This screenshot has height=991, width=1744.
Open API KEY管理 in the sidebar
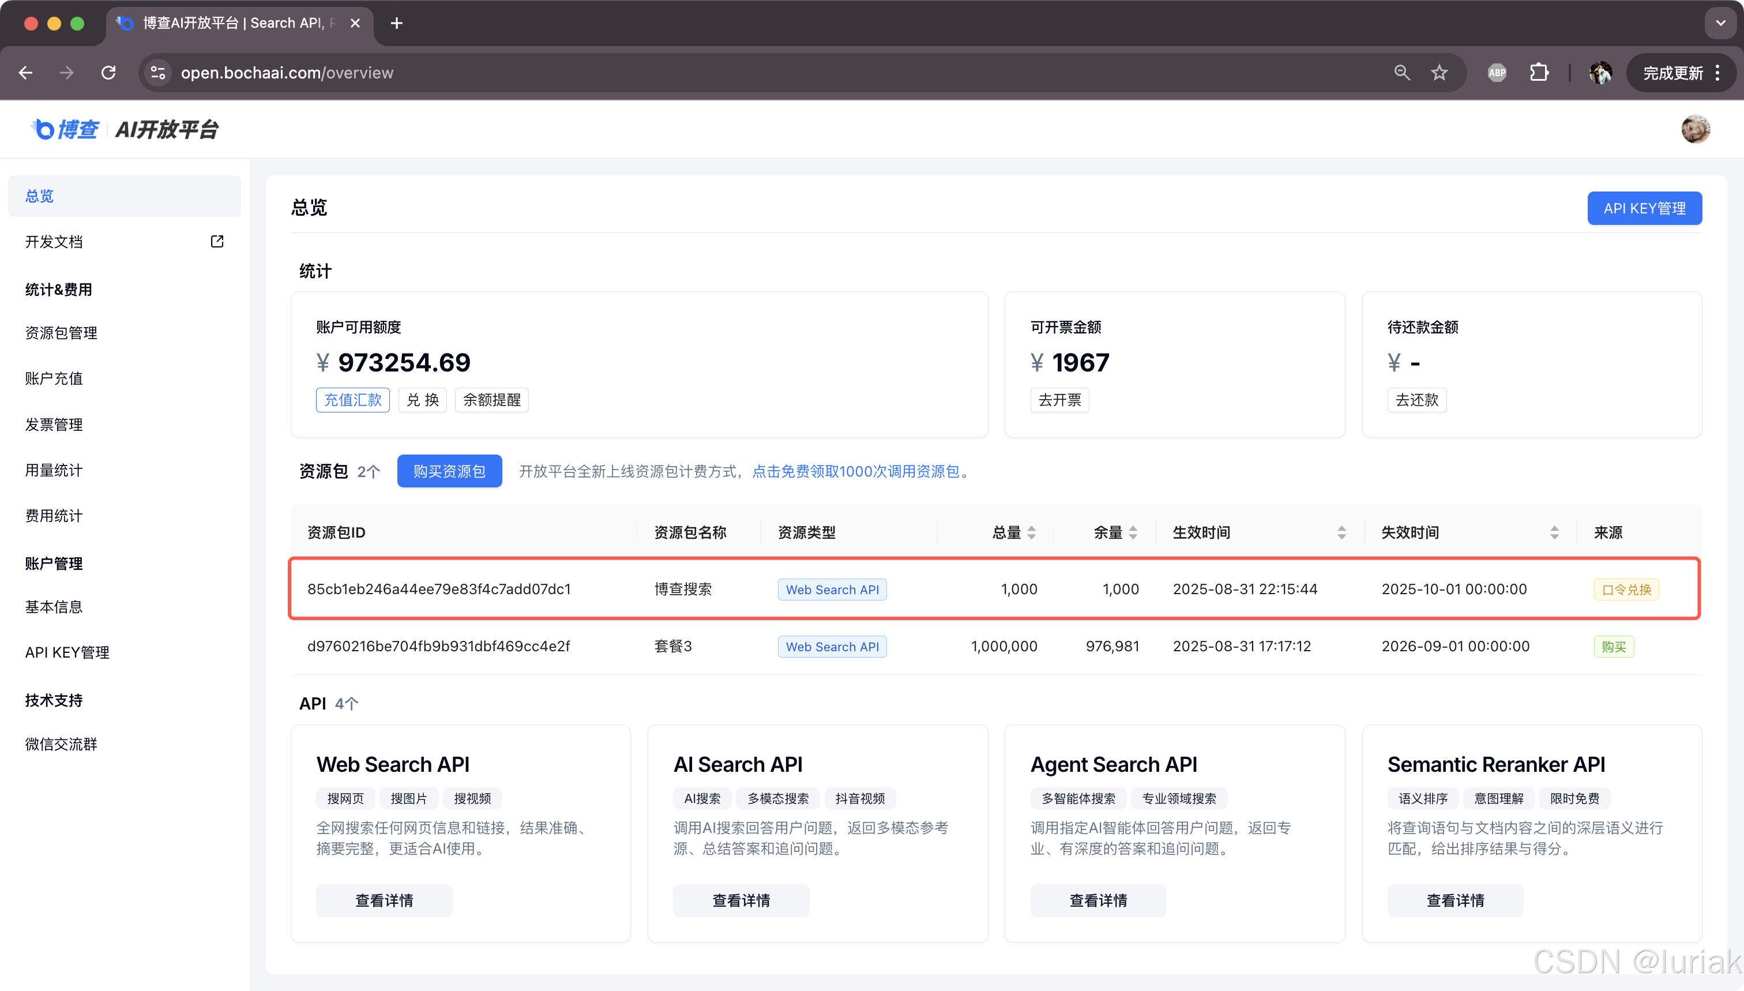pyautogui.click(x=125, y=652)
